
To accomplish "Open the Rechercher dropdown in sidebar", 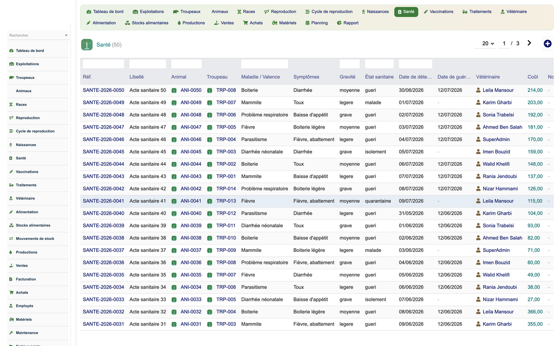I will [x=39, y=35].
